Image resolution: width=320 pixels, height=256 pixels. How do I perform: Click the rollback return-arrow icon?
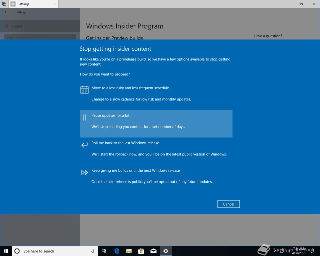(x=84, y=145)
